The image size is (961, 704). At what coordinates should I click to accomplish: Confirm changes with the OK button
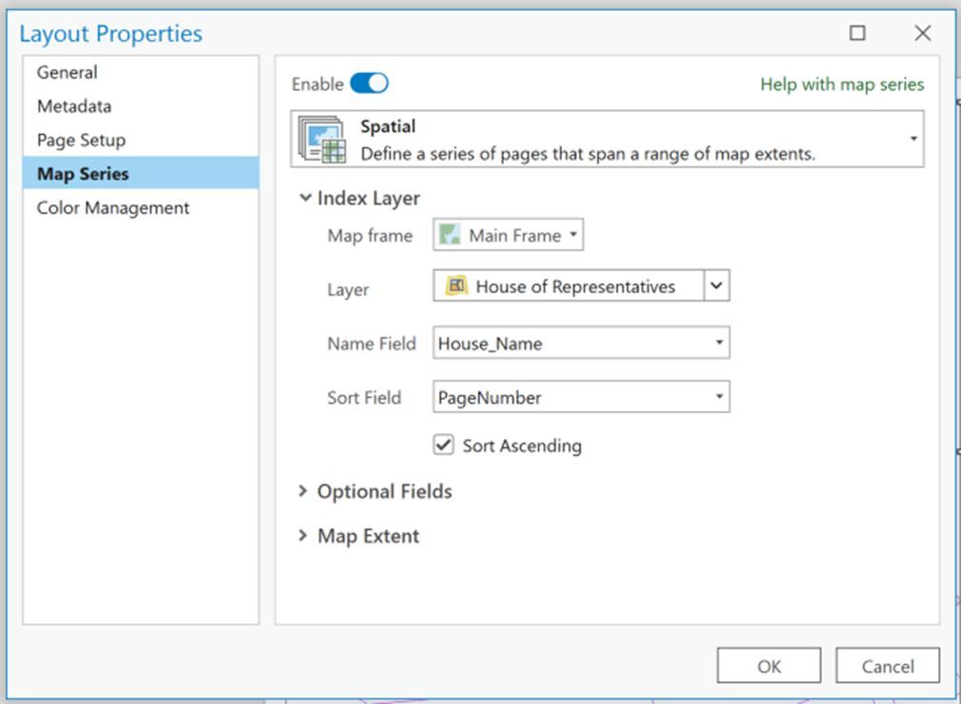pos(768,665)
